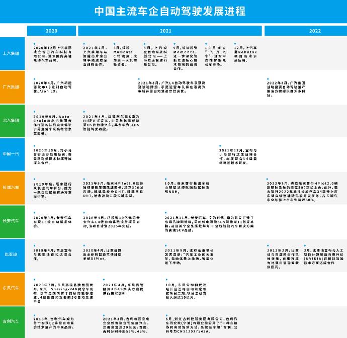Click 上汽 9月 追加投资 Momenta entry
347x338 pixels.
coord(186,58)
